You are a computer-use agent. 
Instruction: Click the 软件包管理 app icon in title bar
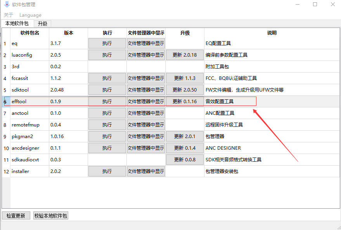click(7, 4)
